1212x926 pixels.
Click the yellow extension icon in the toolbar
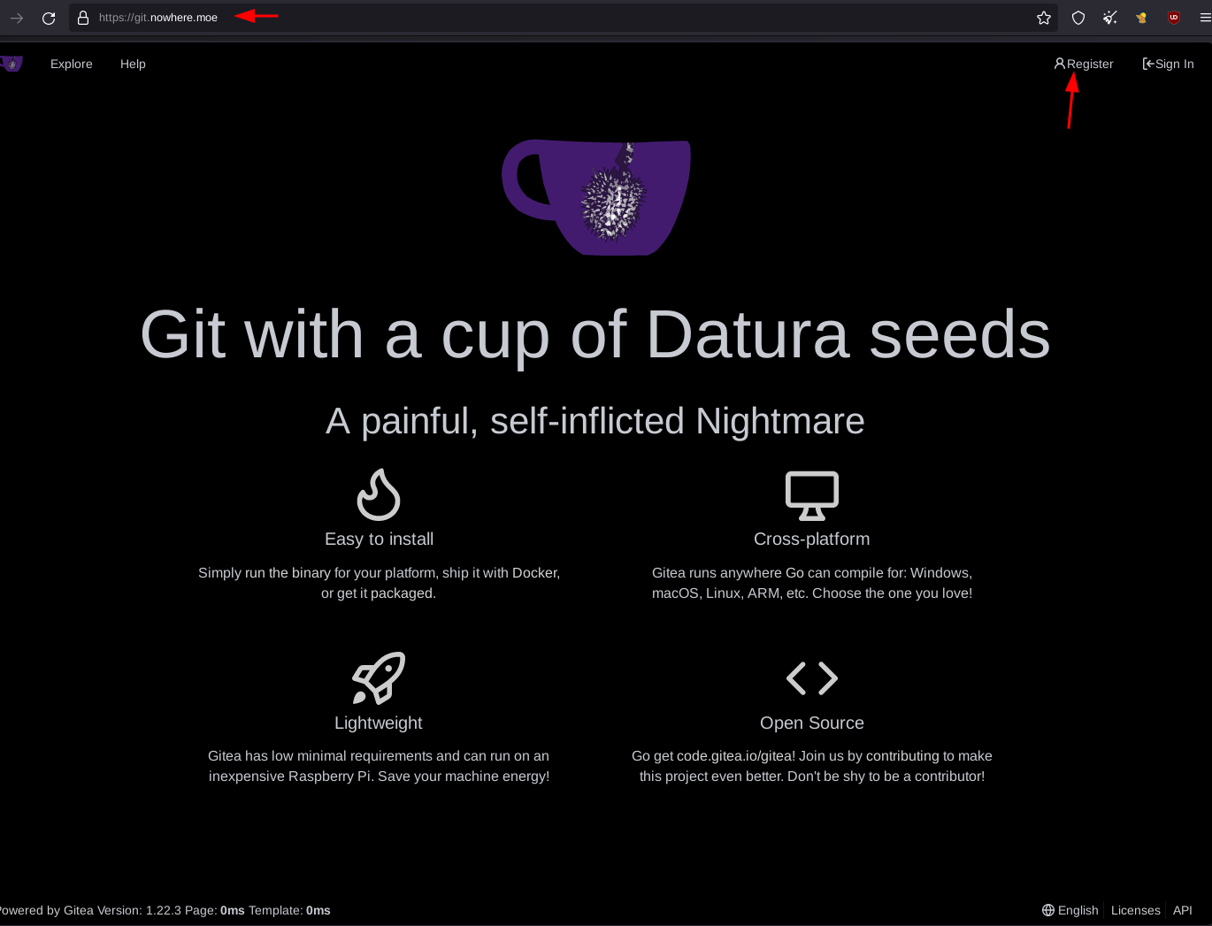(1142, 18)
